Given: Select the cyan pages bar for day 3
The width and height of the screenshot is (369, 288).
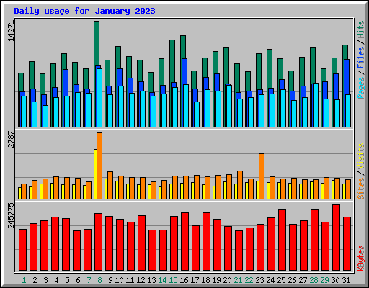Looking at the screenshot, I should coord(45,116).
